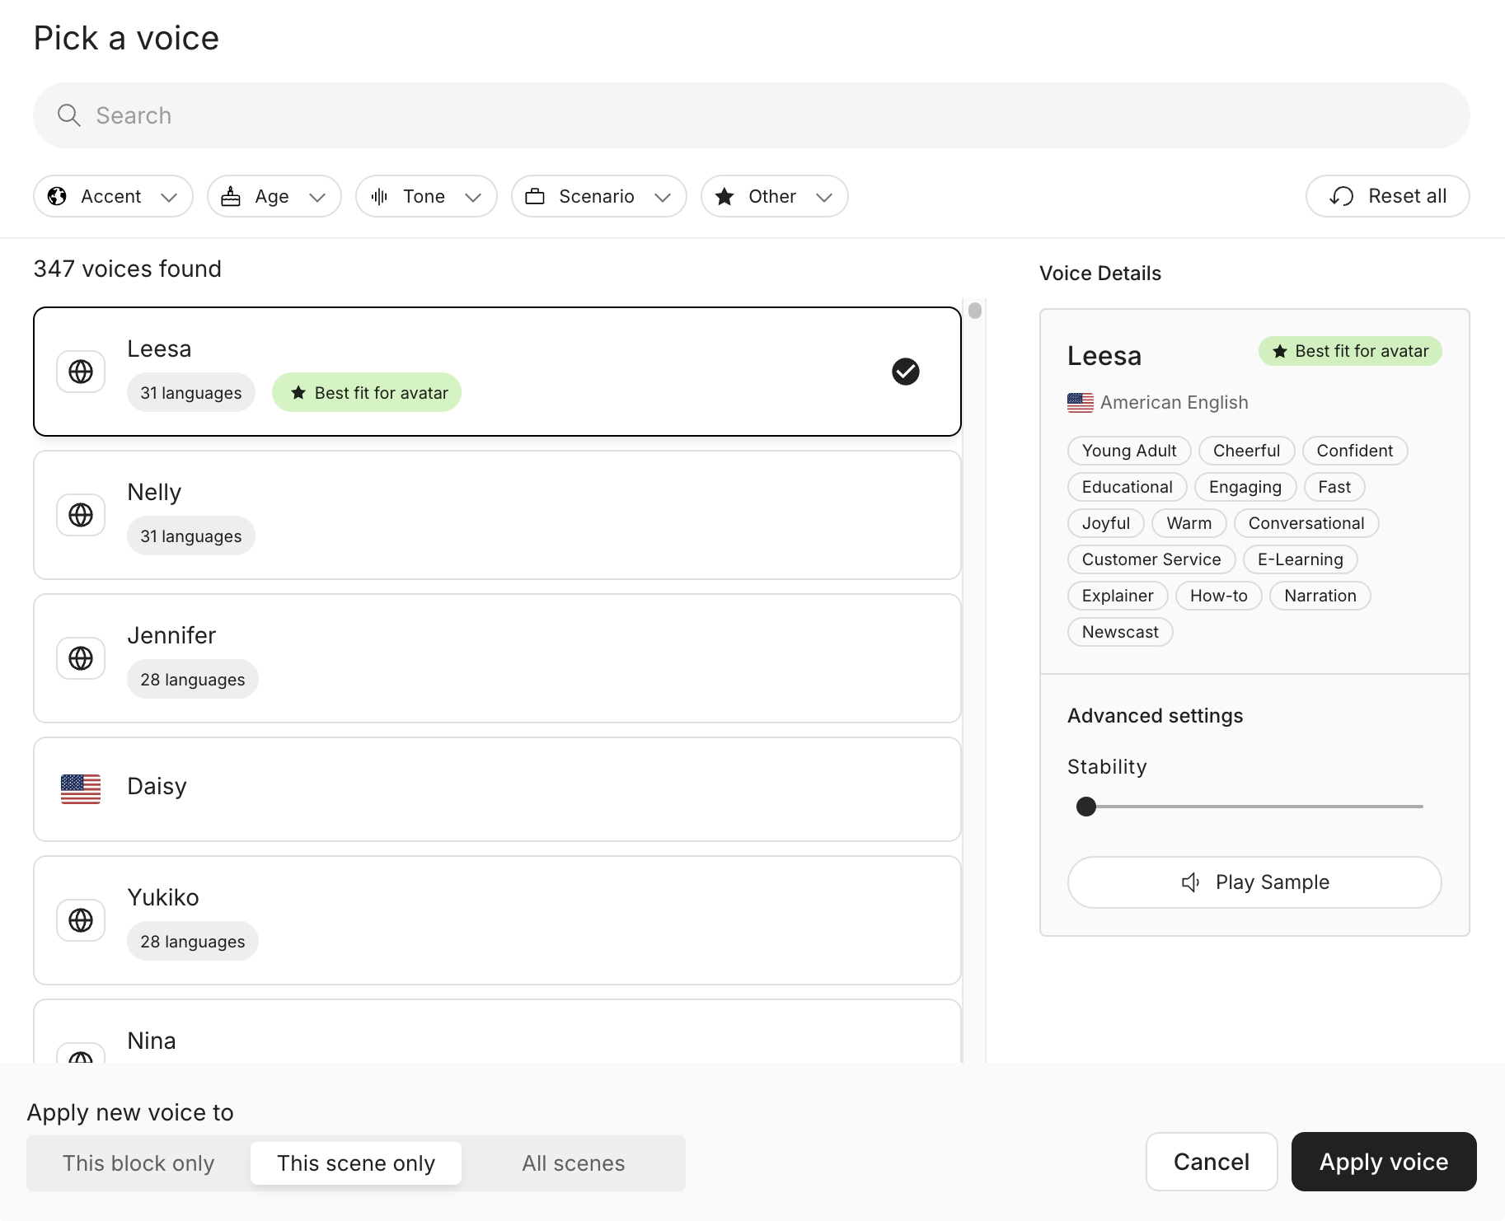Open the Accent filter dropdown
The image size is (1505, 1221).
[113, 196]
